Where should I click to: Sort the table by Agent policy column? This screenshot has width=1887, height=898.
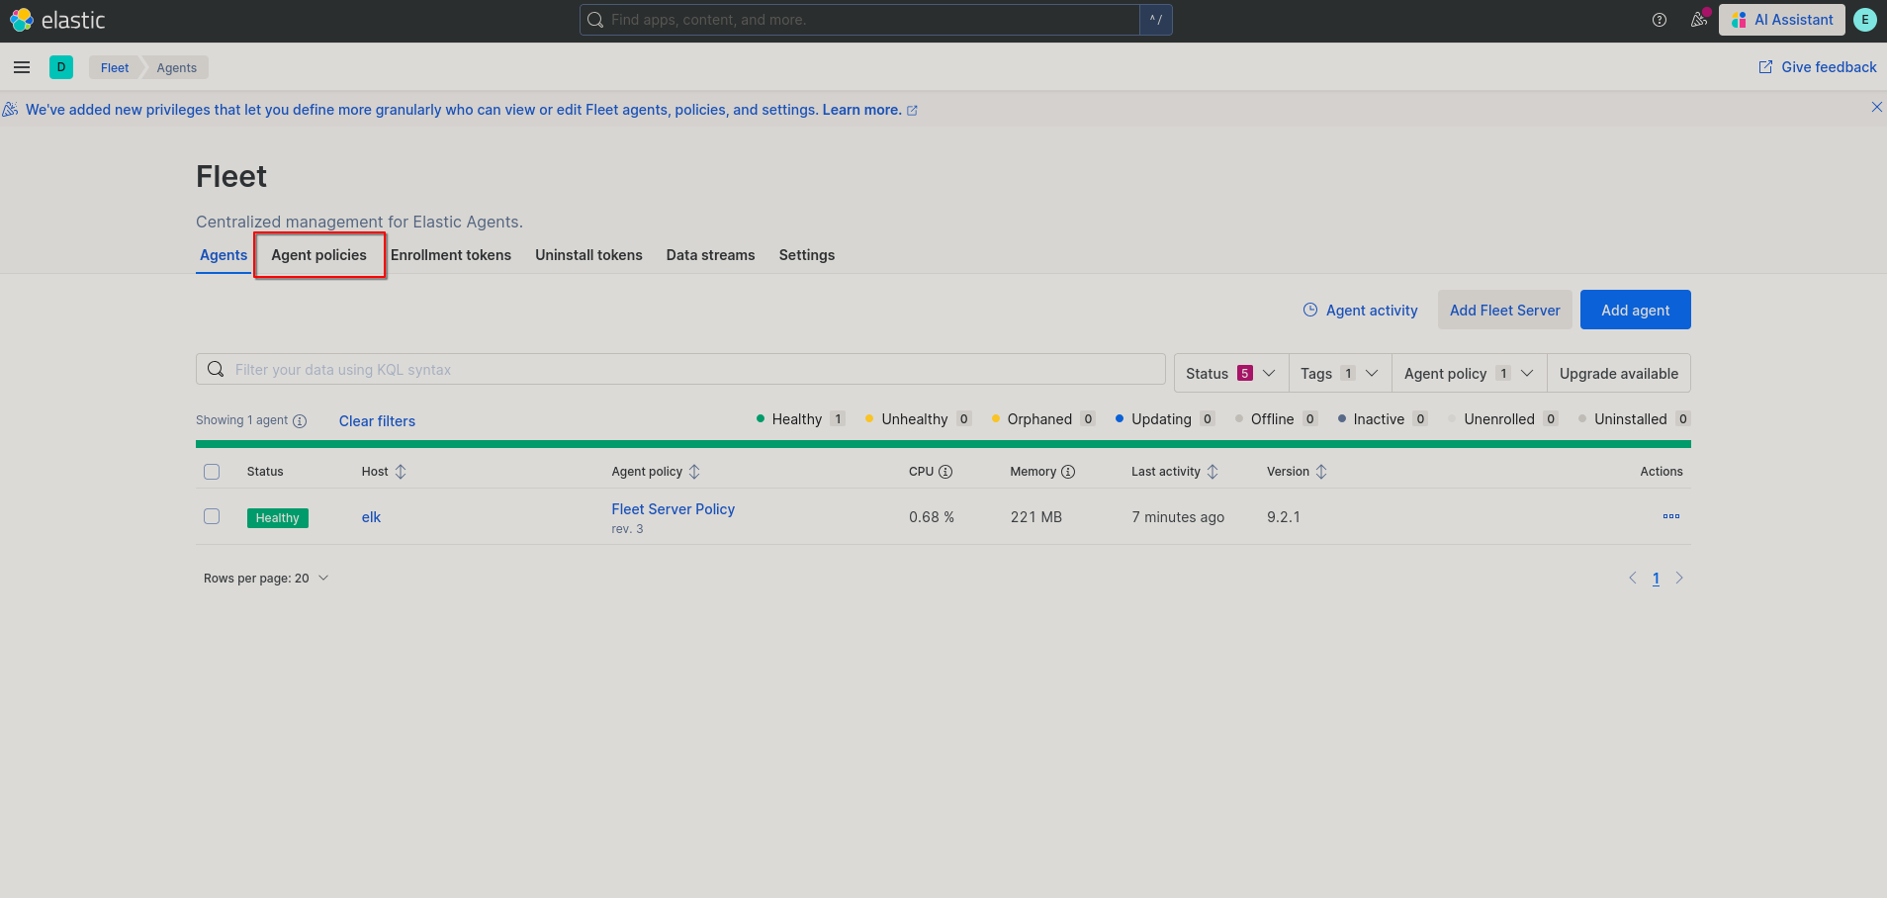656,472
